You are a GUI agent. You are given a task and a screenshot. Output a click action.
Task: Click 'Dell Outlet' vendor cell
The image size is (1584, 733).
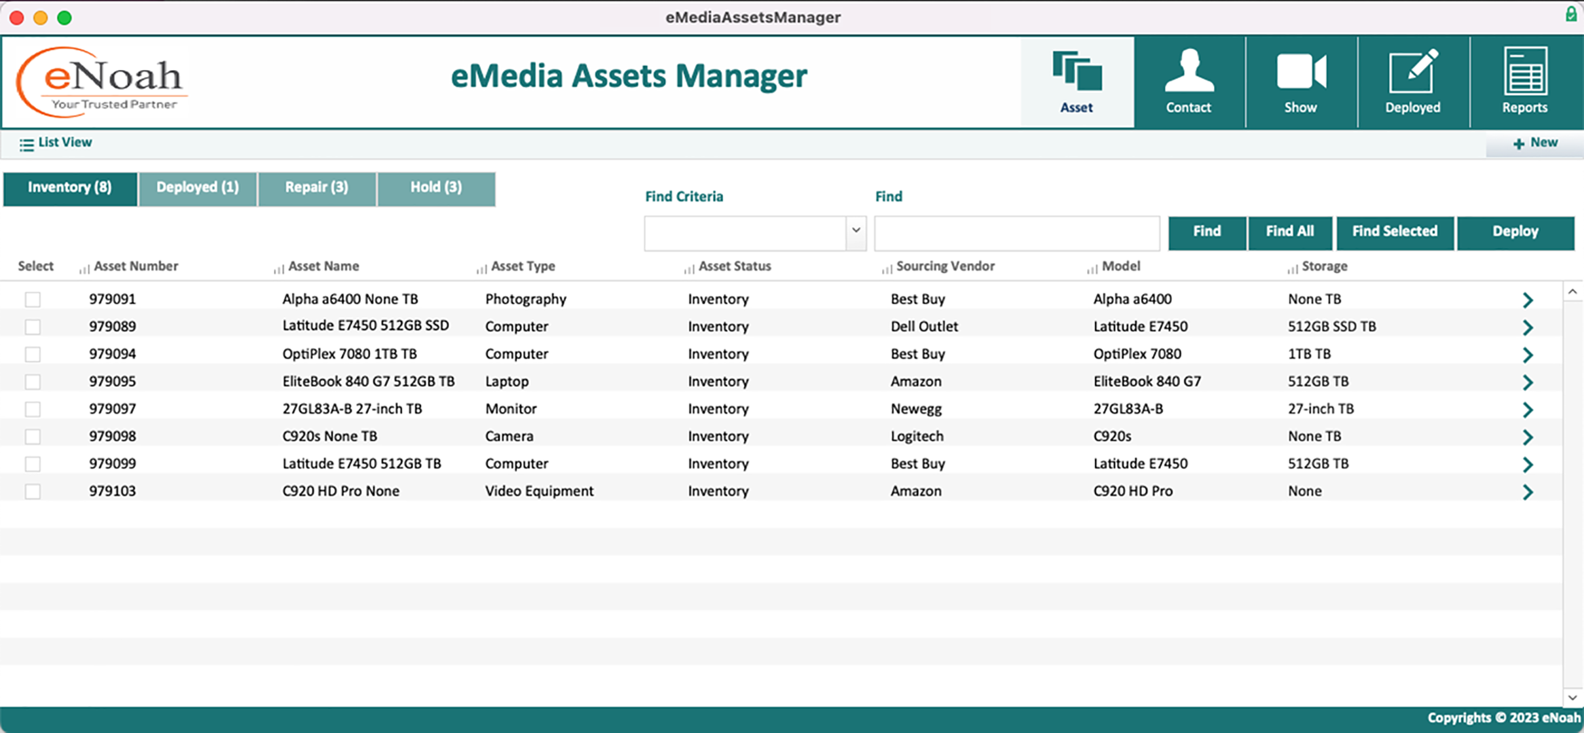click(924, 327)
